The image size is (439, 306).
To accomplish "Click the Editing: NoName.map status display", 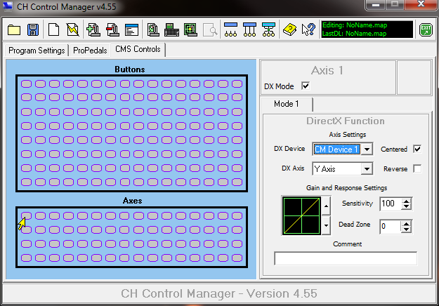I will 367,29.
